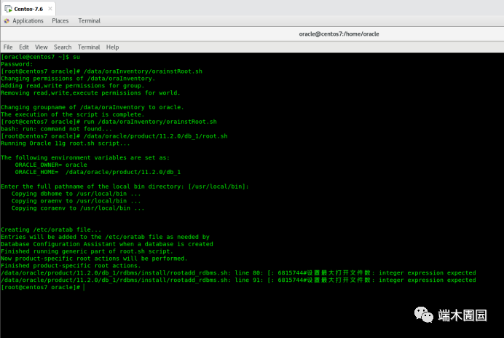This screenshot has width=504, height=338.
Task: Click the db_1/root.sh command line
Action: pyautogui.click(x=114, y=136)
